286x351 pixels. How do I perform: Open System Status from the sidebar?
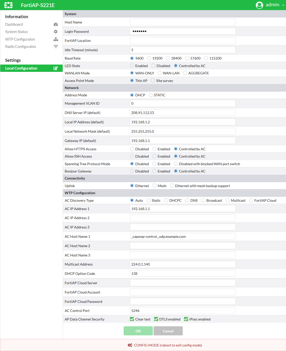(16, 32)
